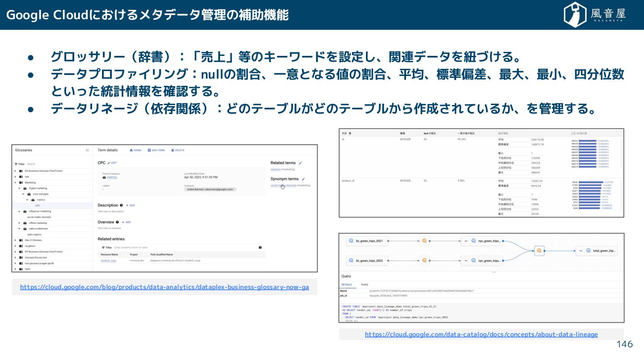Image resolution: width=644 pixels, height=362 pixels.
Task: Select the nicgibson glossary row
Action: coord(53,246)
